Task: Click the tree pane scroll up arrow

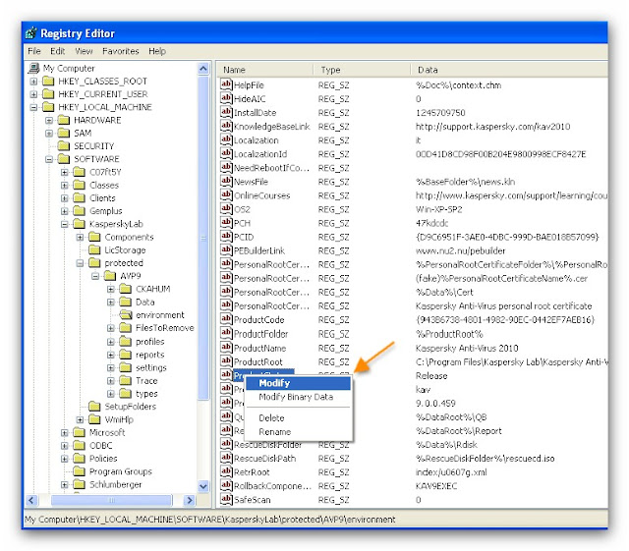Action: pyautogui.click(x=203, y=69)
